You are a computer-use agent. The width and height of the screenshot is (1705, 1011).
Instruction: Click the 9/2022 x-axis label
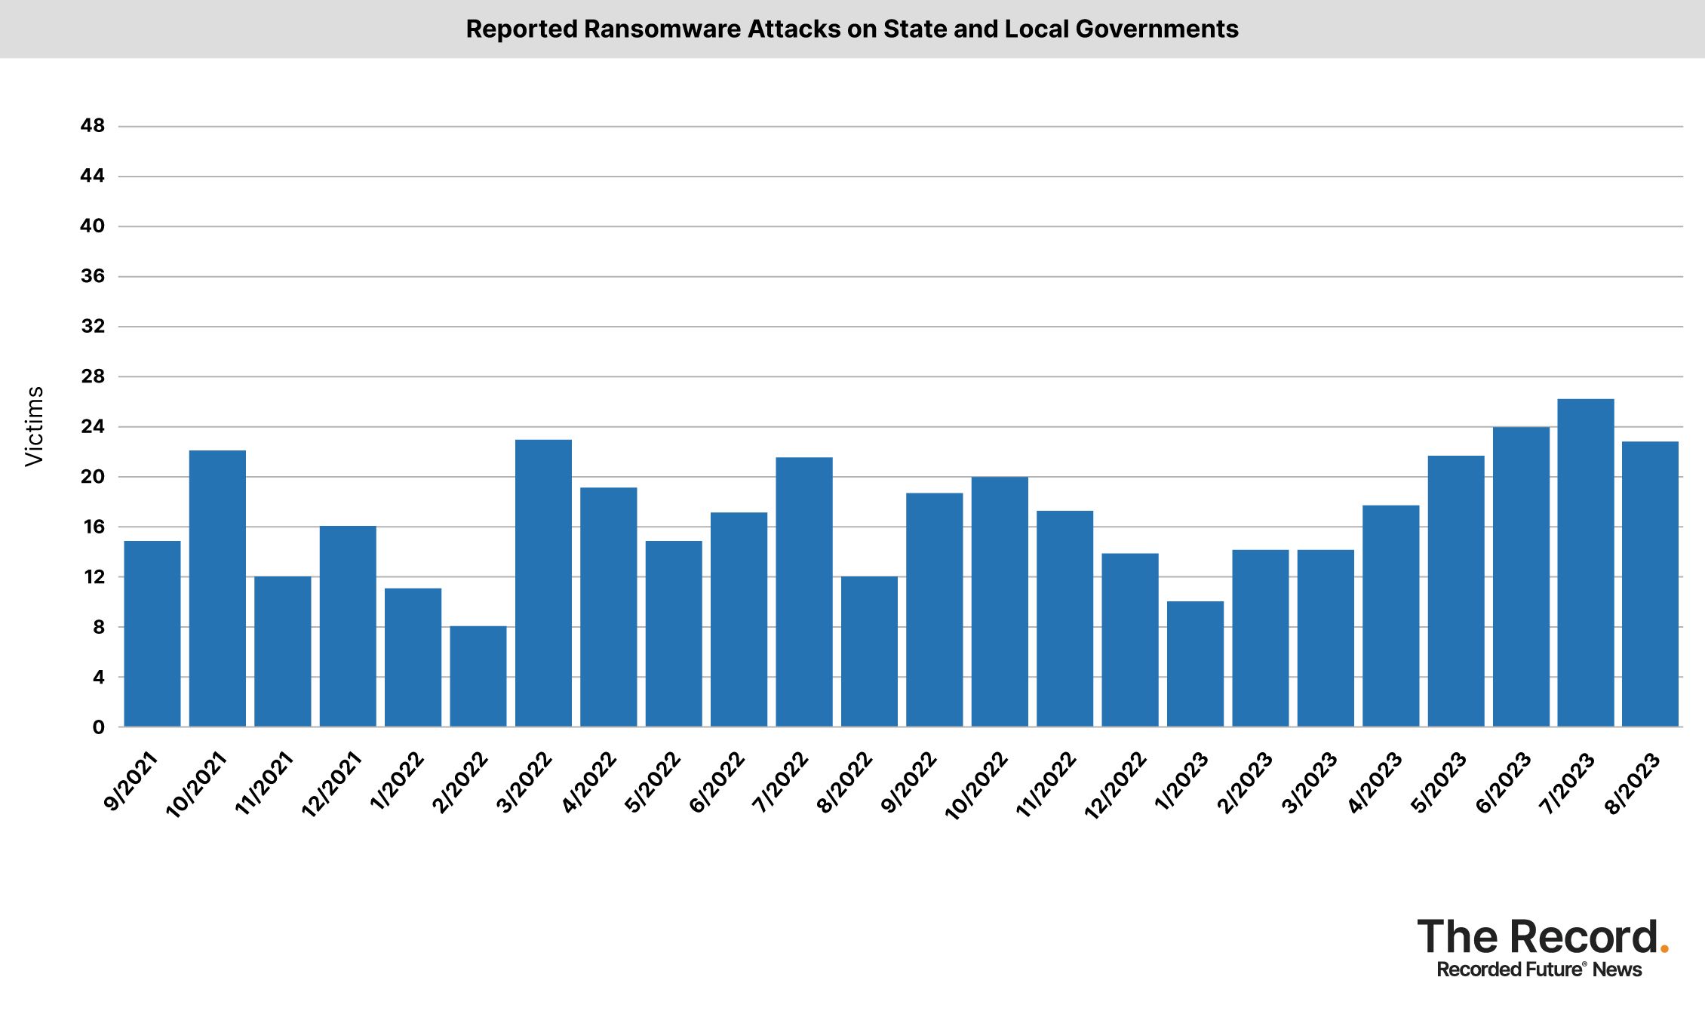[x=909, y=782]
